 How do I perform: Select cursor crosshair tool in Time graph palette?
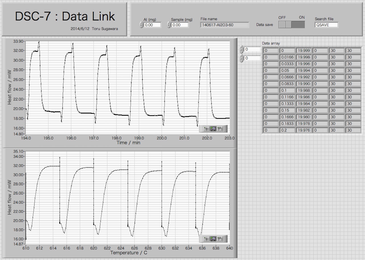[x=206, y=129]
